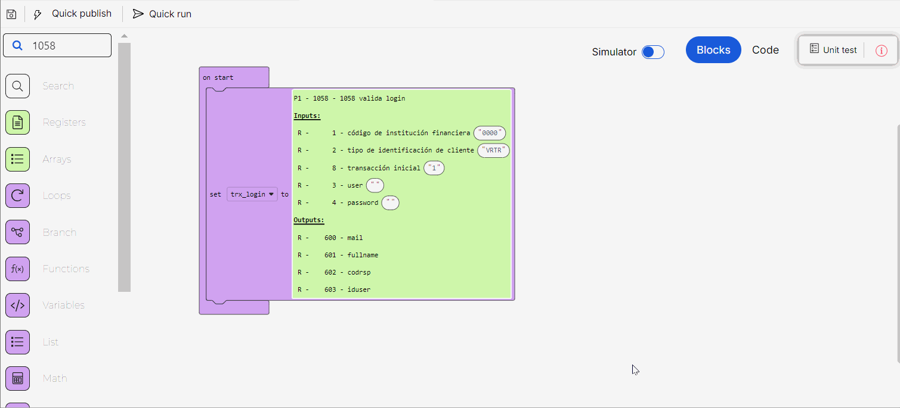The image size is (900, 408).
Task: Open the Registers category icon
Action: tap(17, 123)
